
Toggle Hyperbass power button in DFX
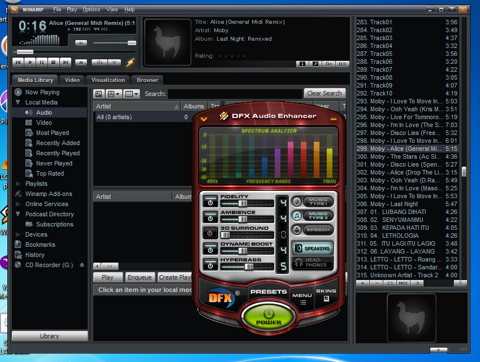pyautogui.click(x=210, y=265)
